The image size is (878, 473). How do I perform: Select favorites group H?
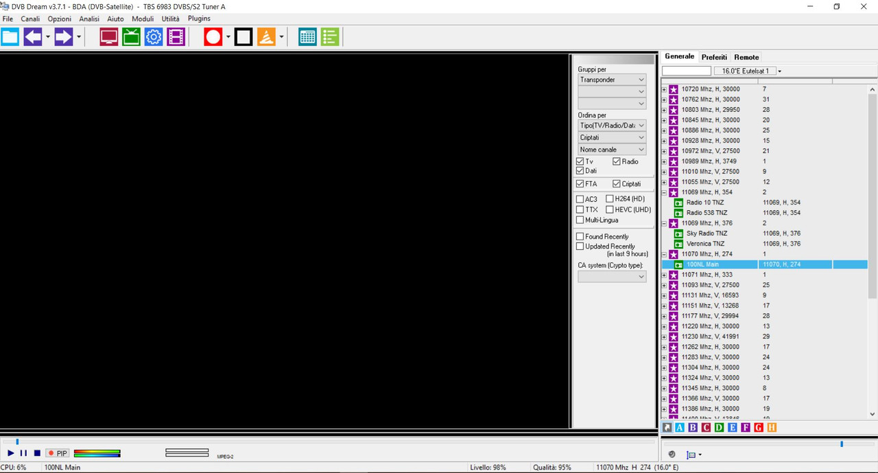[x=772, y=428]
